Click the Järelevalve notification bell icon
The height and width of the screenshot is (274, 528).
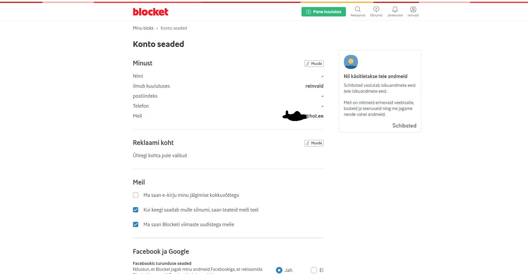[x=395, y=9]
